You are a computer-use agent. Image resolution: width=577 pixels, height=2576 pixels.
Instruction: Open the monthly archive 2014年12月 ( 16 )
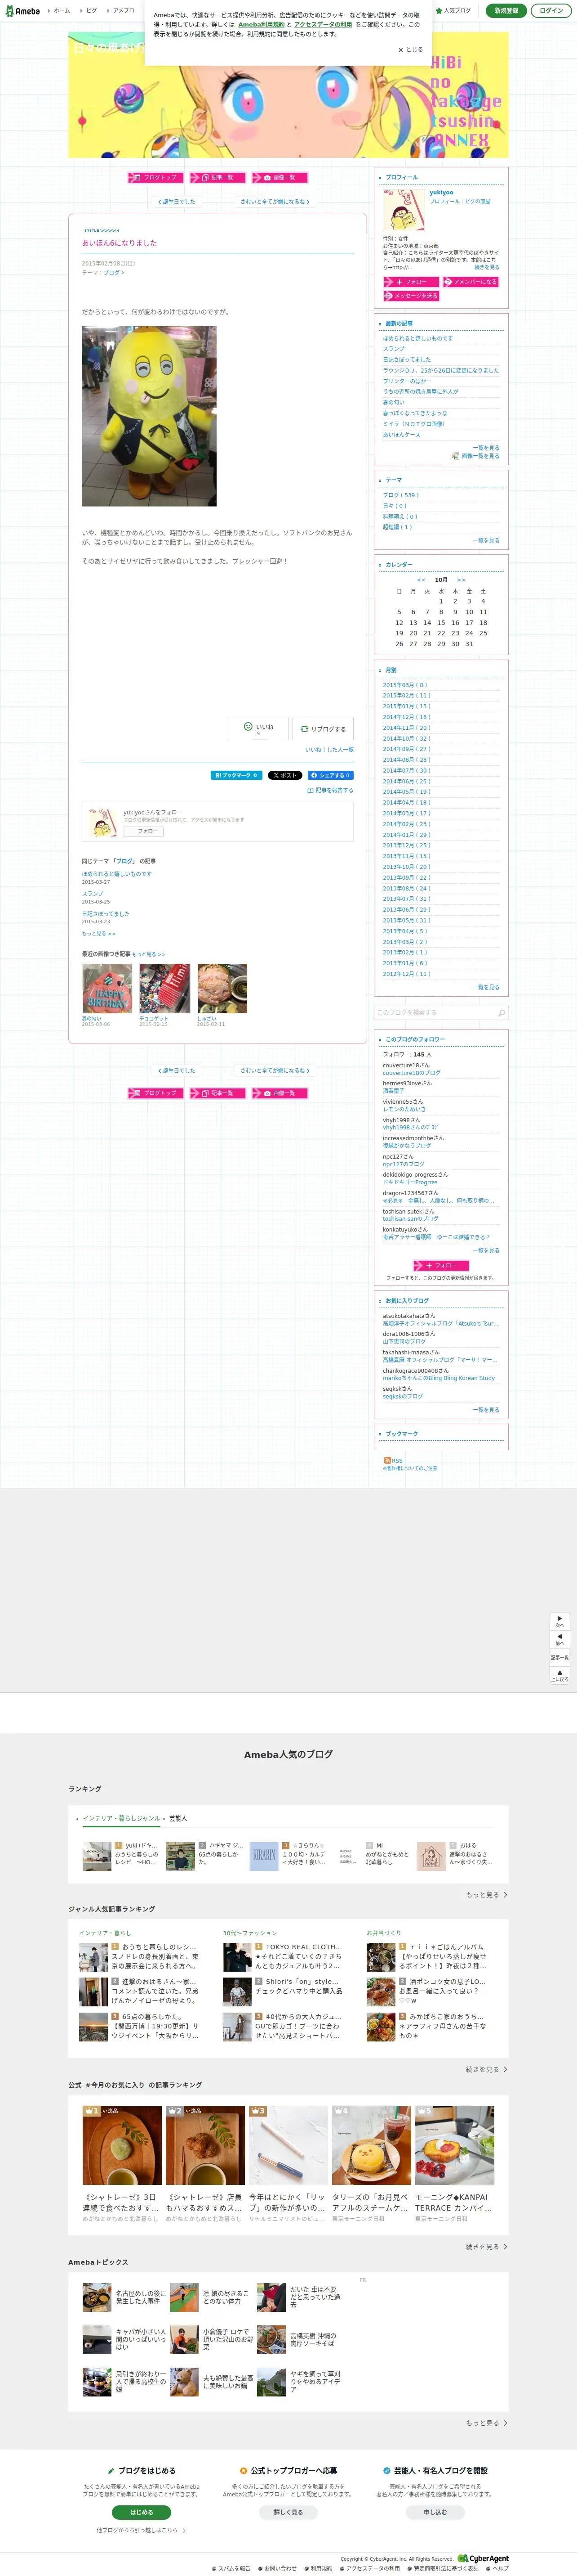tap(406, 717)
